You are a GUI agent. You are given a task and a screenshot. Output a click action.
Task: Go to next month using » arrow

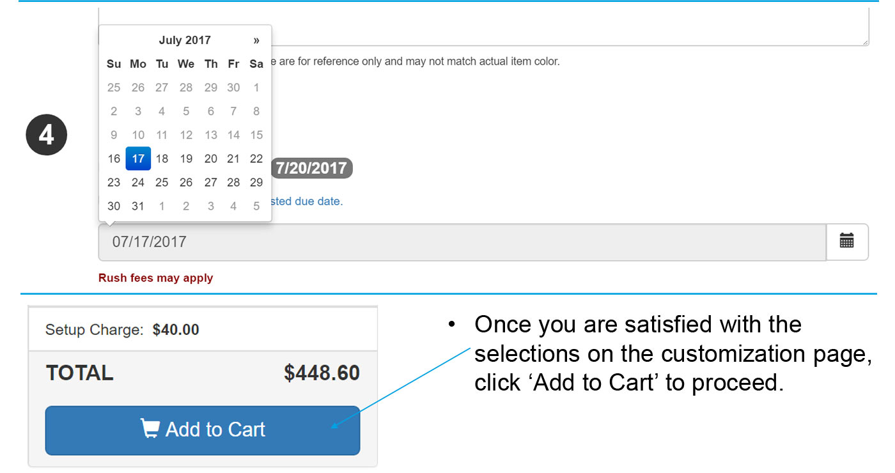coord(256,40)
